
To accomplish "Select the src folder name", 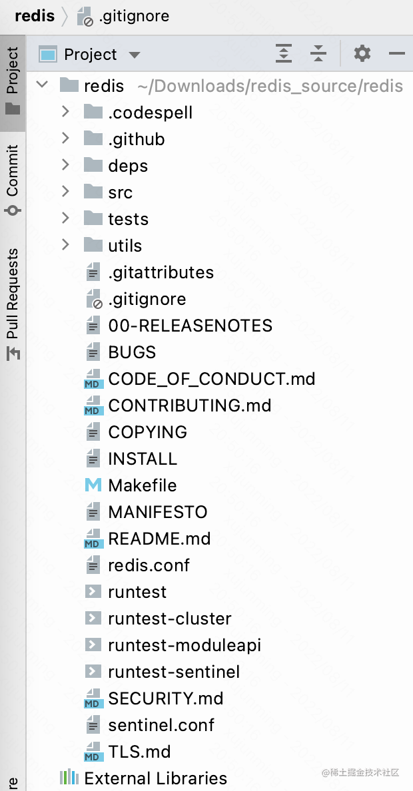I will [120, 192].
